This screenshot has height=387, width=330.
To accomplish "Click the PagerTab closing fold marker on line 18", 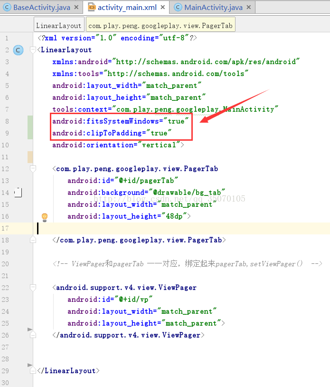I will tap(33, 240).
